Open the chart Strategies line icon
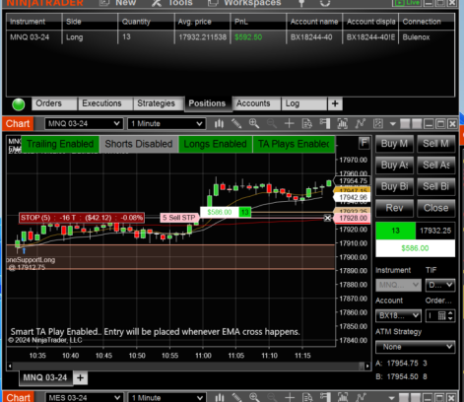The height and width of the screenshot is (402, 464). [x=361, y=124]
